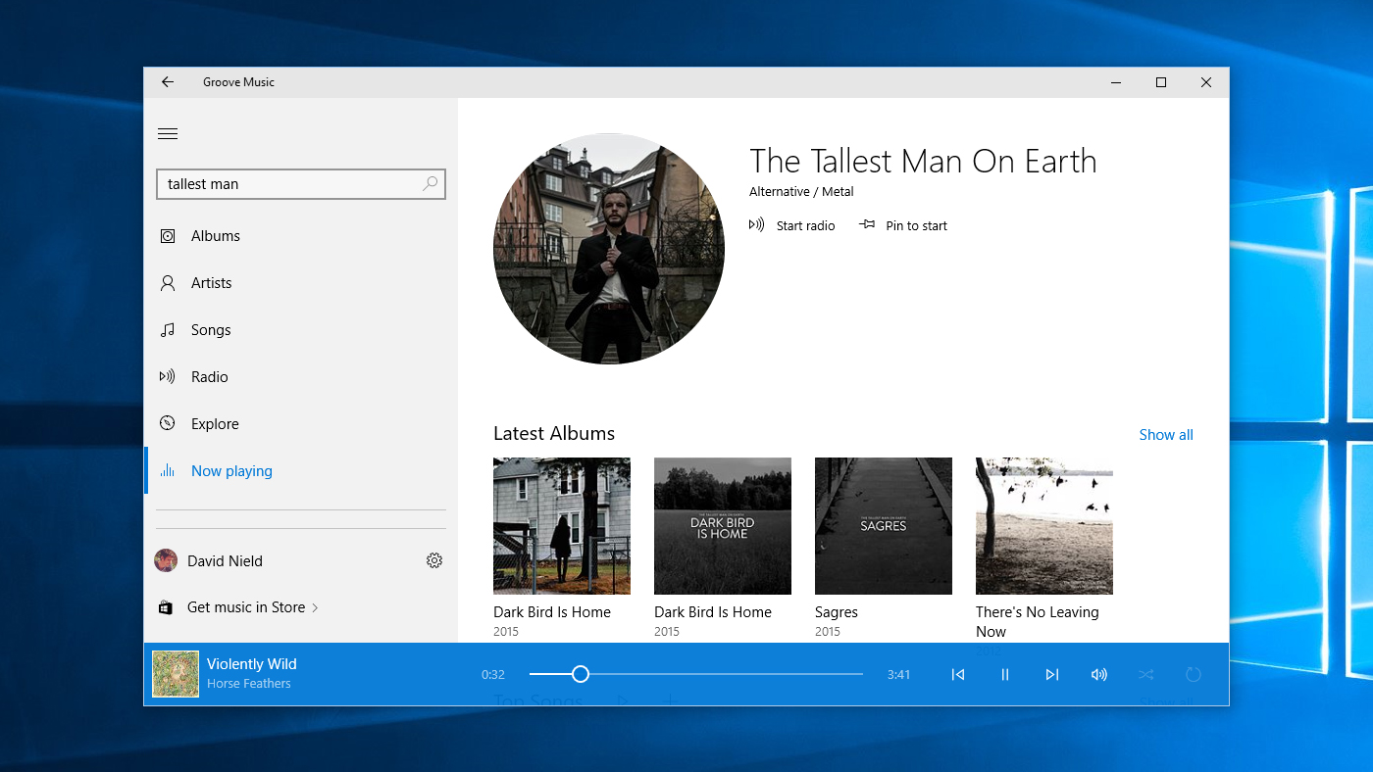Open the volume control
Screen dimensions: 1373x772
[x=1099, y=674]
